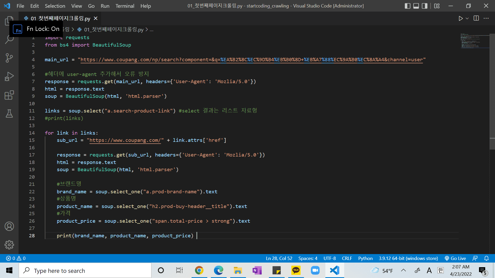Image resolution: width=495 pixels, height=278 pixels.
Task: Open the Selection menu
Action: 55,6
